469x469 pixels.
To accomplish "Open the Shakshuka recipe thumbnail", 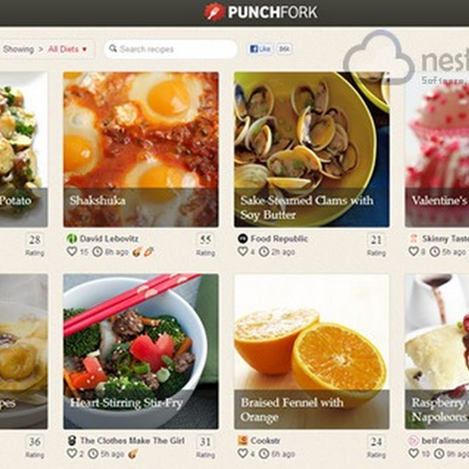I will (x=141, y=149).
